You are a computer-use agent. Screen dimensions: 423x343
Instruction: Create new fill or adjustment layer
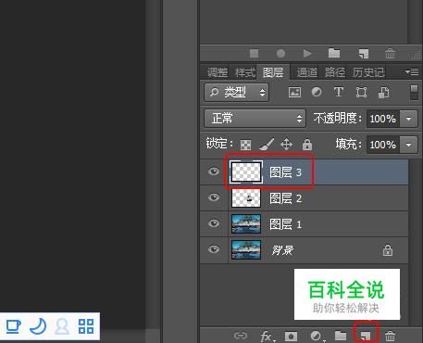(317, 336)
